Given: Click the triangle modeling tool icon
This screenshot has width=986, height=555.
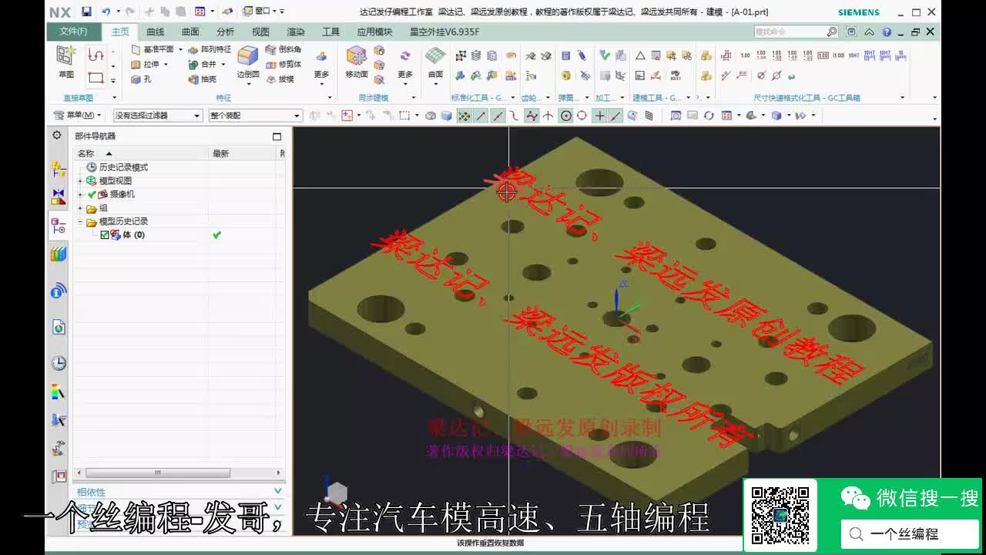Looking at the screenshot, I should (x=639, y=55).
